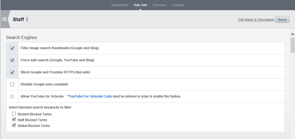295x139 pixels.
Task: Go to the Calendar tab
Action: 178,5
